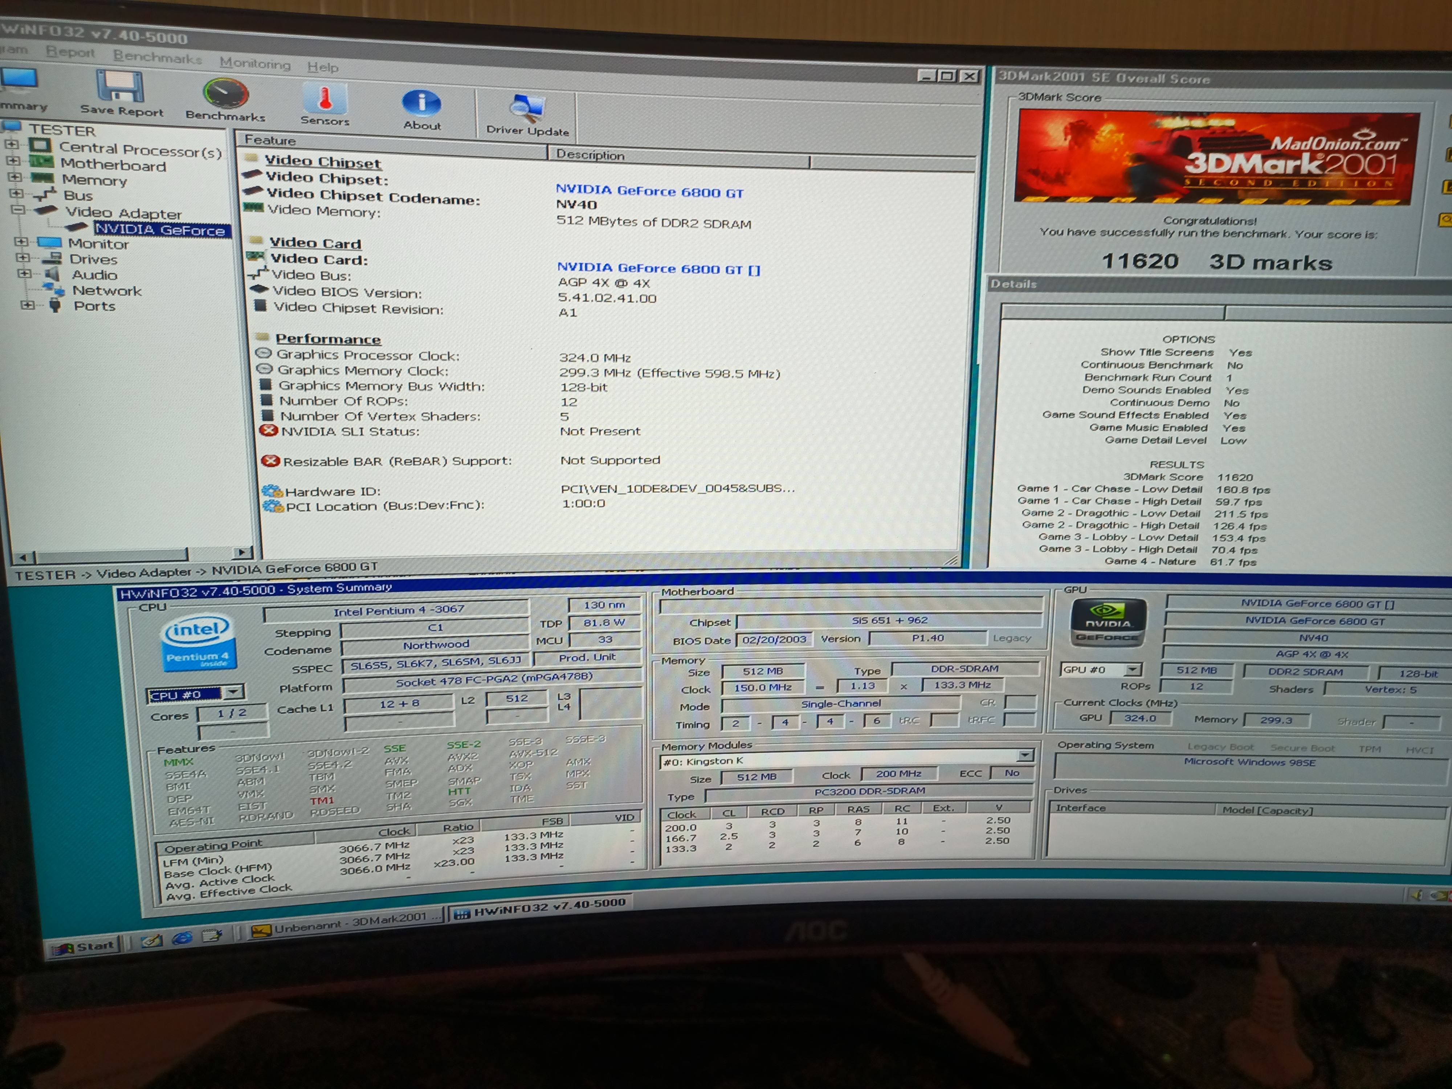This screenshot has height=1089, width=1452.
Task: Select the Video Adapter tree node
Action: (x=123, y=213)
